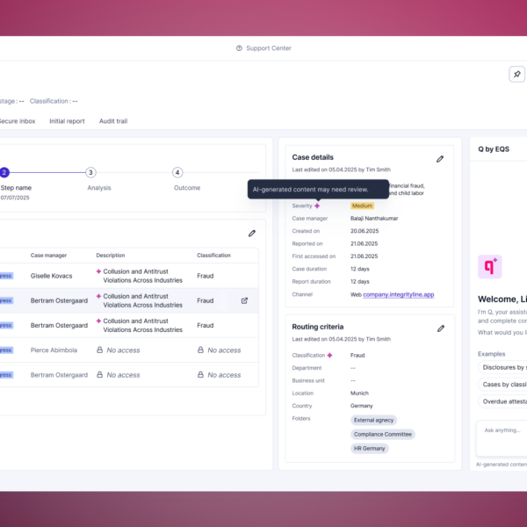Click Created on date 20.06.2025

tap(365, 231)
